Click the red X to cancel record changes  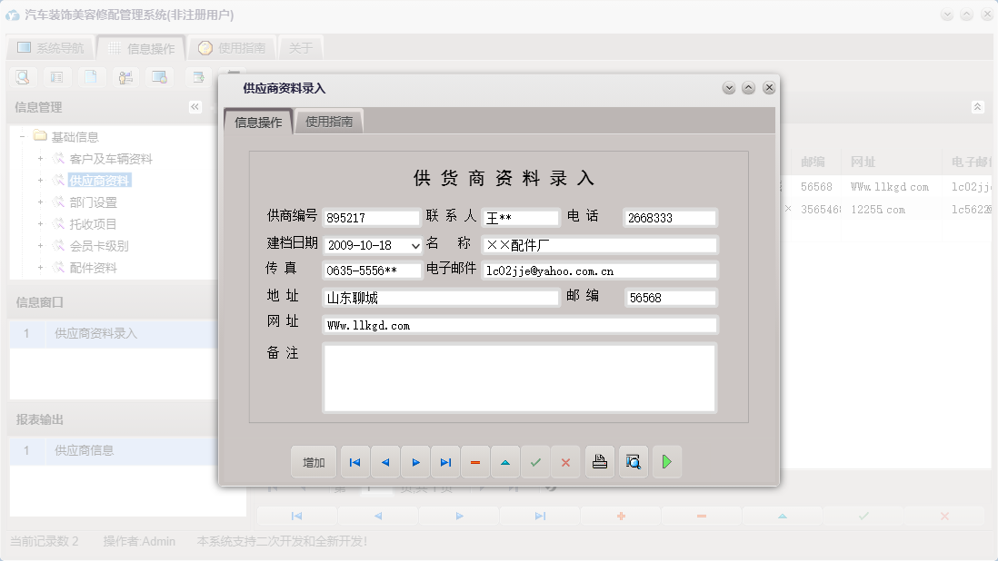pos(565,462)
